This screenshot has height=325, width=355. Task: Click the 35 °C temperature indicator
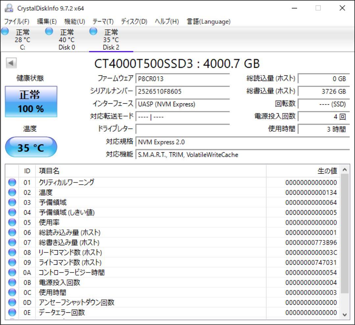pyautogui.click(x=31, y=147)
